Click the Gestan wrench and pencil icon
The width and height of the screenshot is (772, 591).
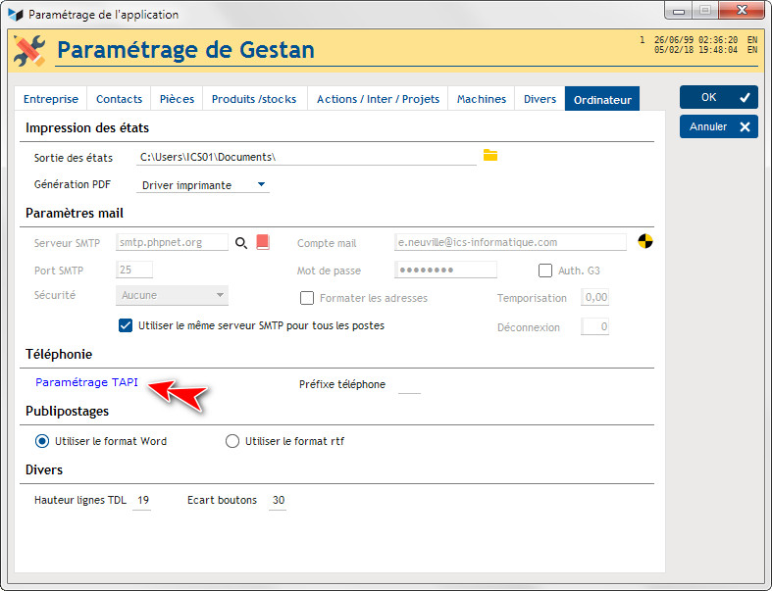click(x=30, y=50)
